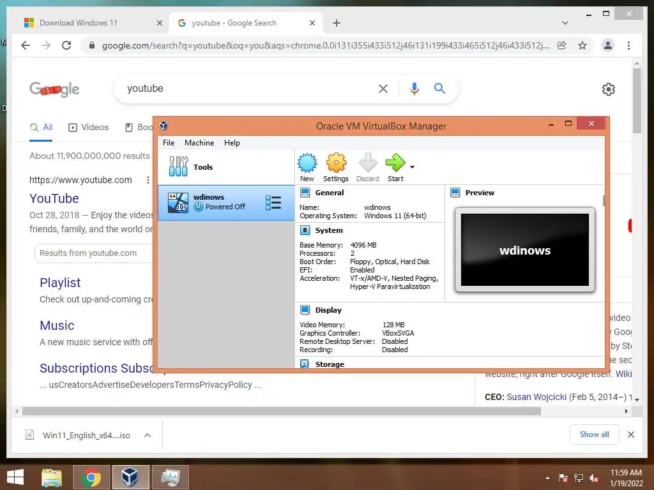This screenshot has height=490, width=654.
Task: Select the wdinows virtual machine entry
Action: click(225, 202)
